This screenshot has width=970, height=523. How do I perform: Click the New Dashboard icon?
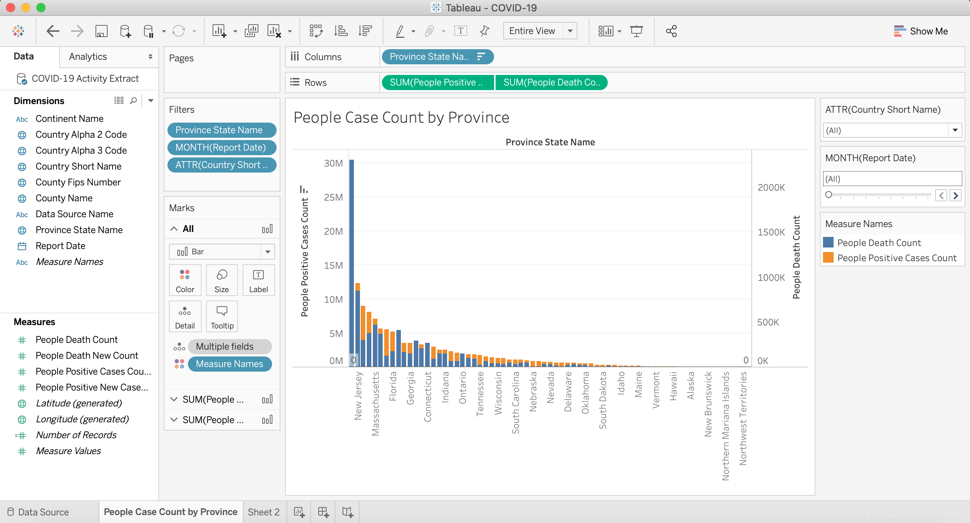[323, 512]
